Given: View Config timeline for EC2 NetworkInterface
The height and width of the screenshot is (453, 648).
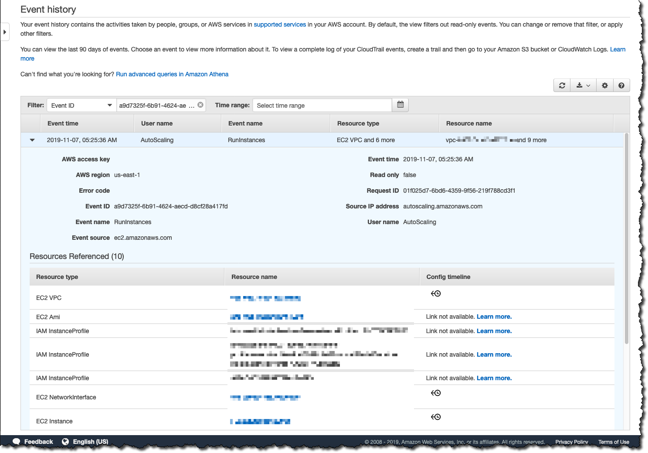Looking at the screenshot, I should pyautogui.click(x=436, y=392).
